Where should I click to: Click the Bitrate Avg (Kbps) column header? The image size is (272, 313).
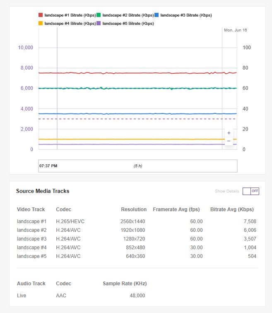click(232, 209)
